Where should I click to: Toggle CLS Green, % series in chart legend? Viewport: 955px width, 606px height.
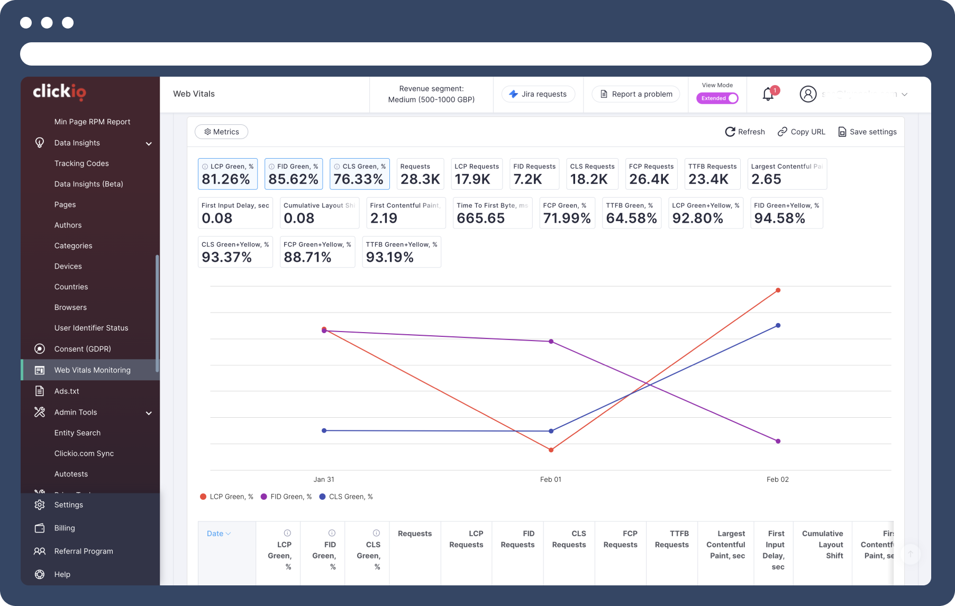(346, 497)
